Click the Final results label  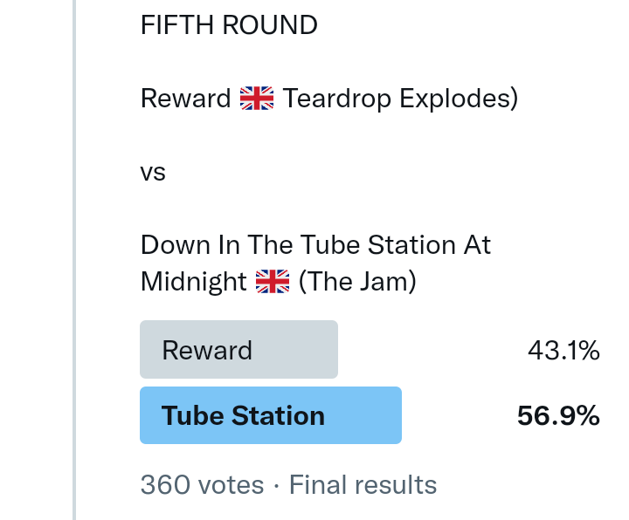point(363,484)
